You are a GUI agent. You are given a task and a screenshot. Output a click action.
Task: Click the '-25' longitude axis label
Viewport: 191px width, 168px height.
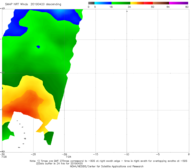[x=33, y=154]
